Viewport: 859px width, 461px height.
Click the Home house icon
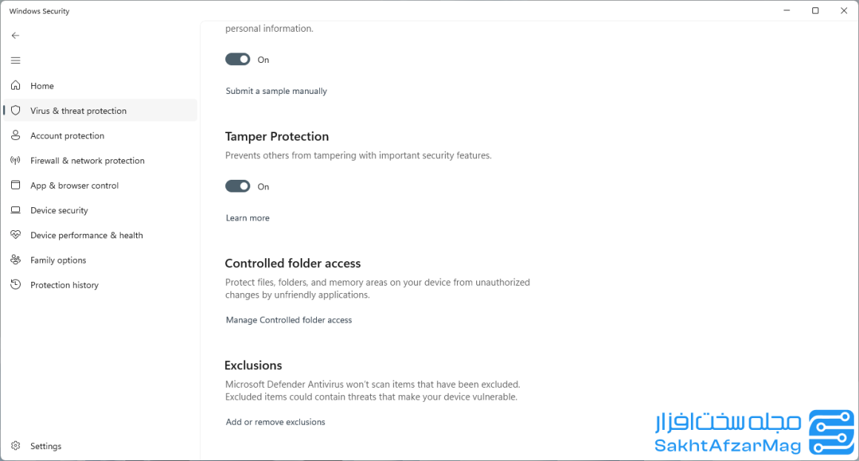[x=16, y=85]
